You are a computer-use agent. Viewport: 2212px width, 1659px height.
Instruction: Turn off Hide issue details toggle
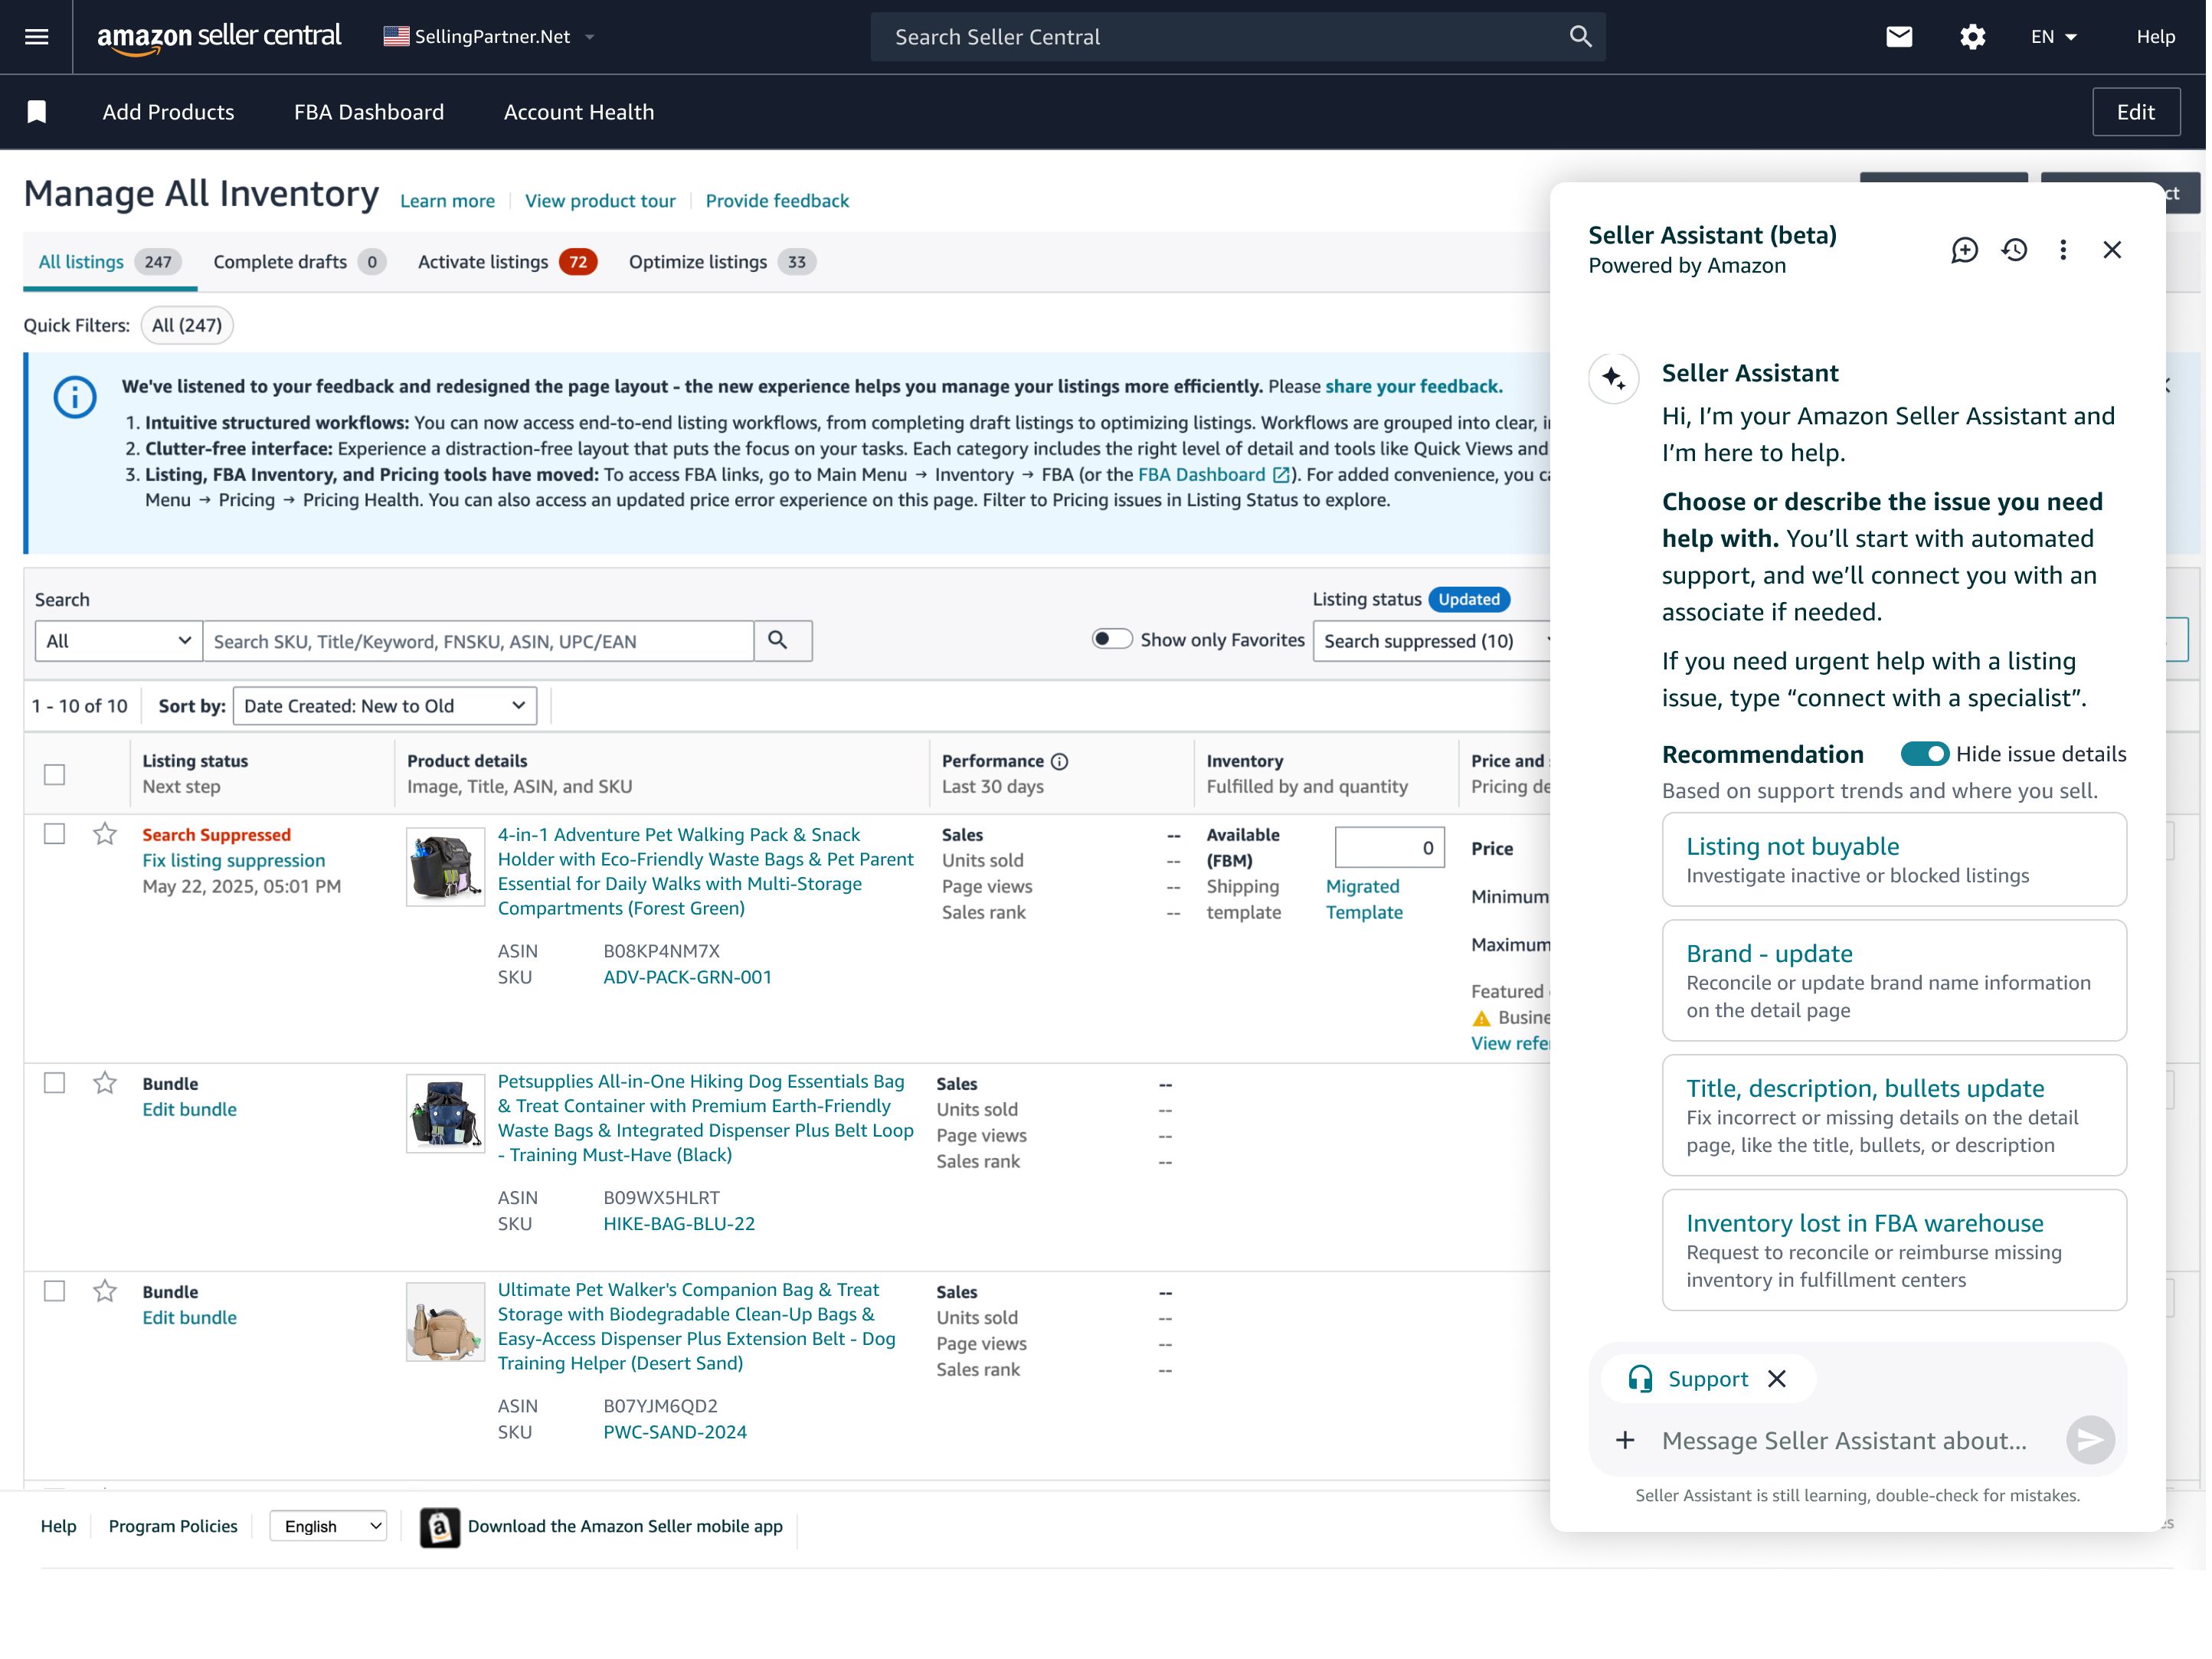(x=1924, y=755)
